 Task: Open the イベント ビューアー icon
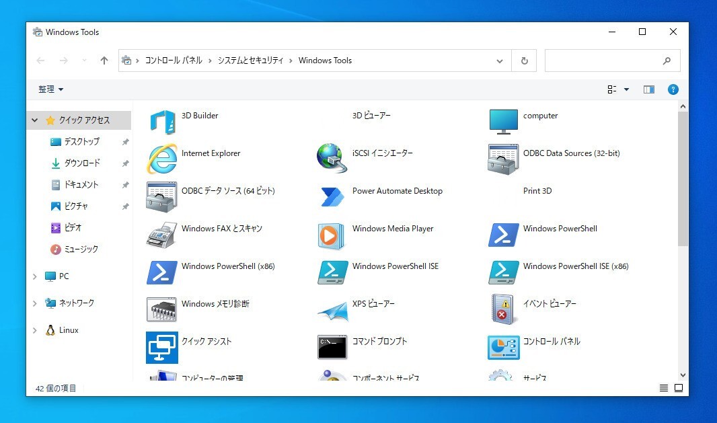click(503, 309)
